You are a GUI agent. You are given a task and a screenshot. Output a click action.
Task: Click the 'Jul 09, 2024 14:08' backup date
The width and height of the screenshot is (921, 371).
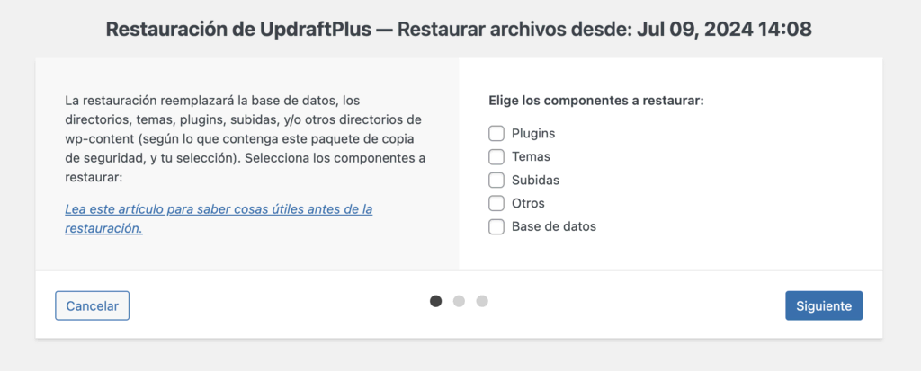coord(724,29)
